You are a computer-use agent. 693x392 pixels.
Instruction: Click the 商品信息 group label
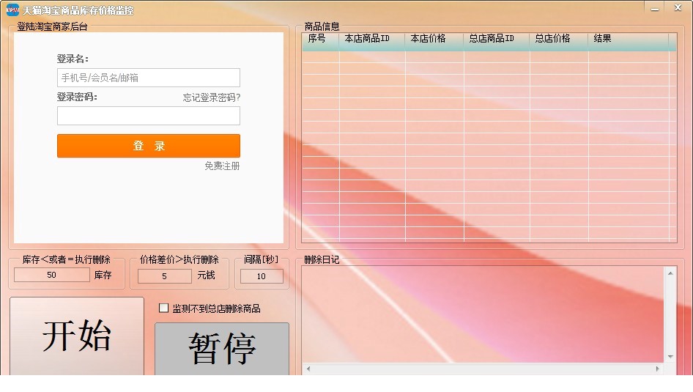(322, 26)
